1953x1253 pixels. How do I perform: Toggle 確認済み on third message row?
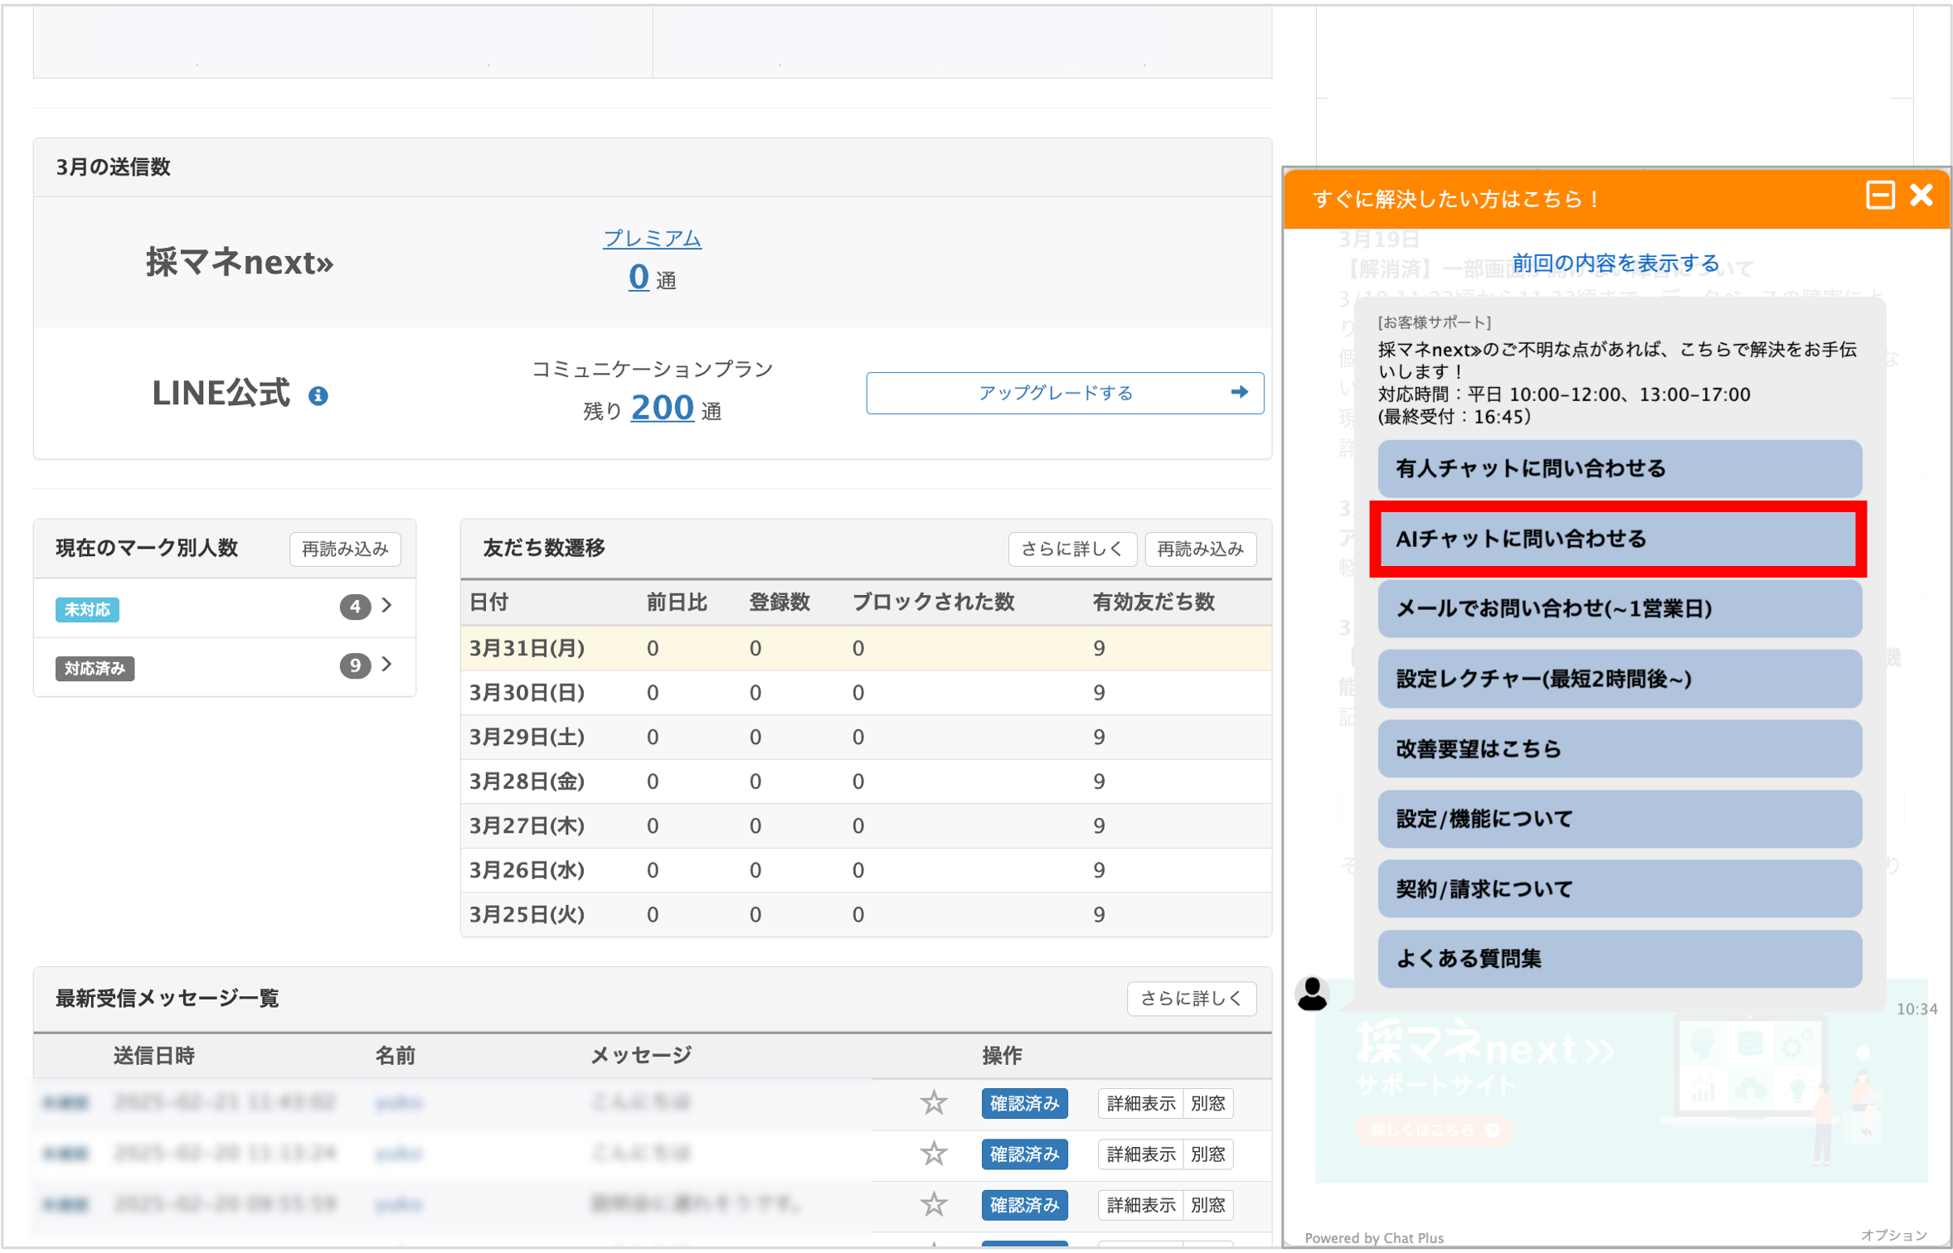[x=1024, y=1205]
